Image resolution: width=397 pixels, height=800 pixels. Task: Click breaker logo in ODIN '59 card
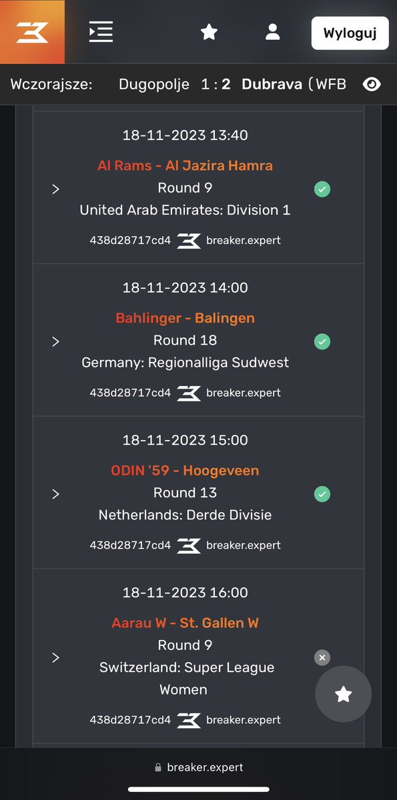tap(189, 545)
